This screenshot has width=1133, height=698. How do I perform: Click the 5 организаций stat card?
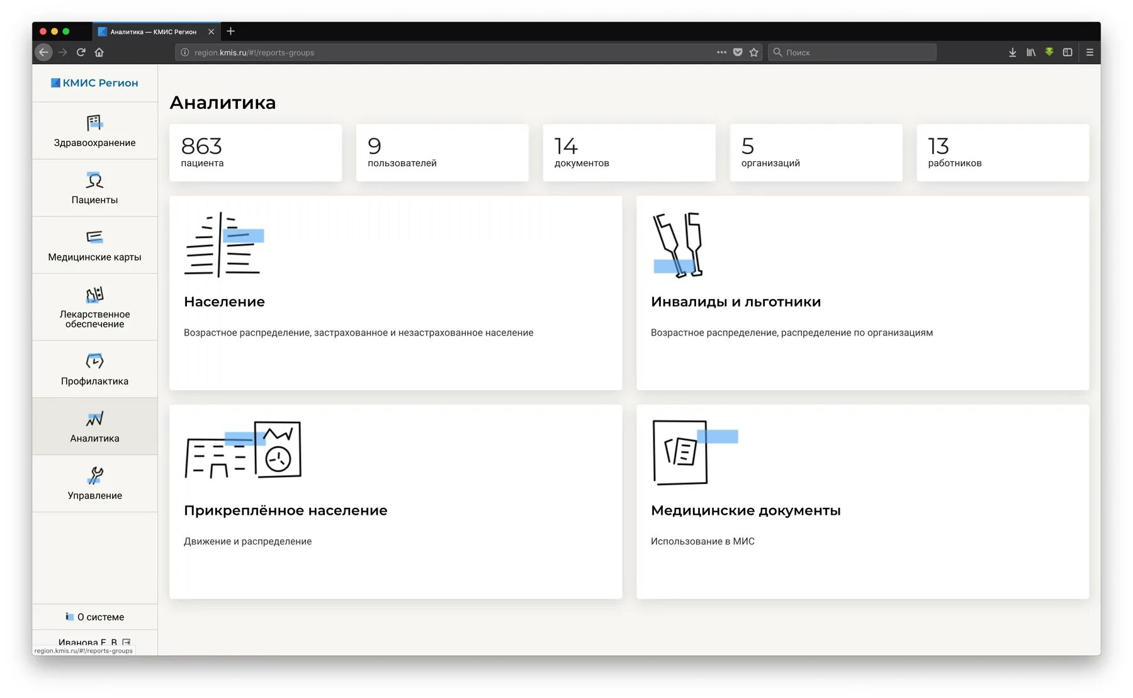pyautogui.click(x=816, y=153)
